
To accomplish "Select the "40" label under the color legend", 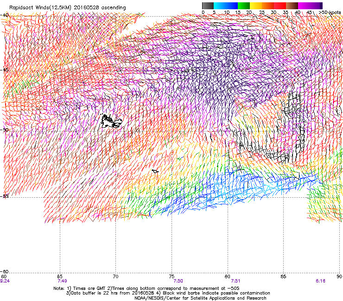I will pos(298,13).
